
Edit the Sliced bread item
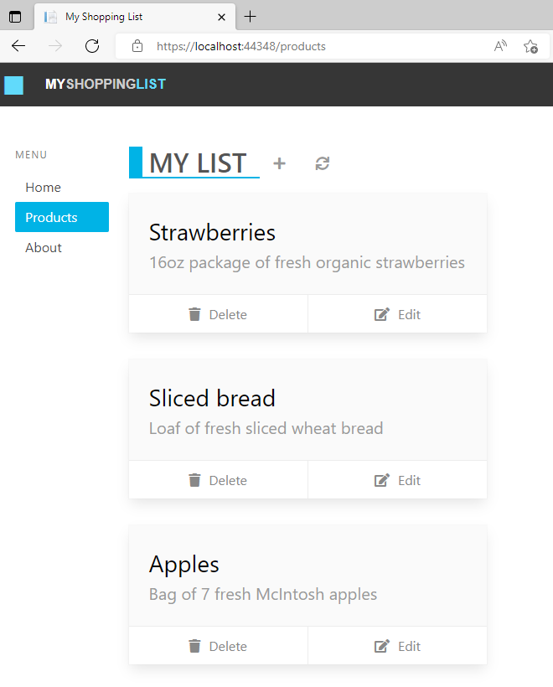pos(397,480)
